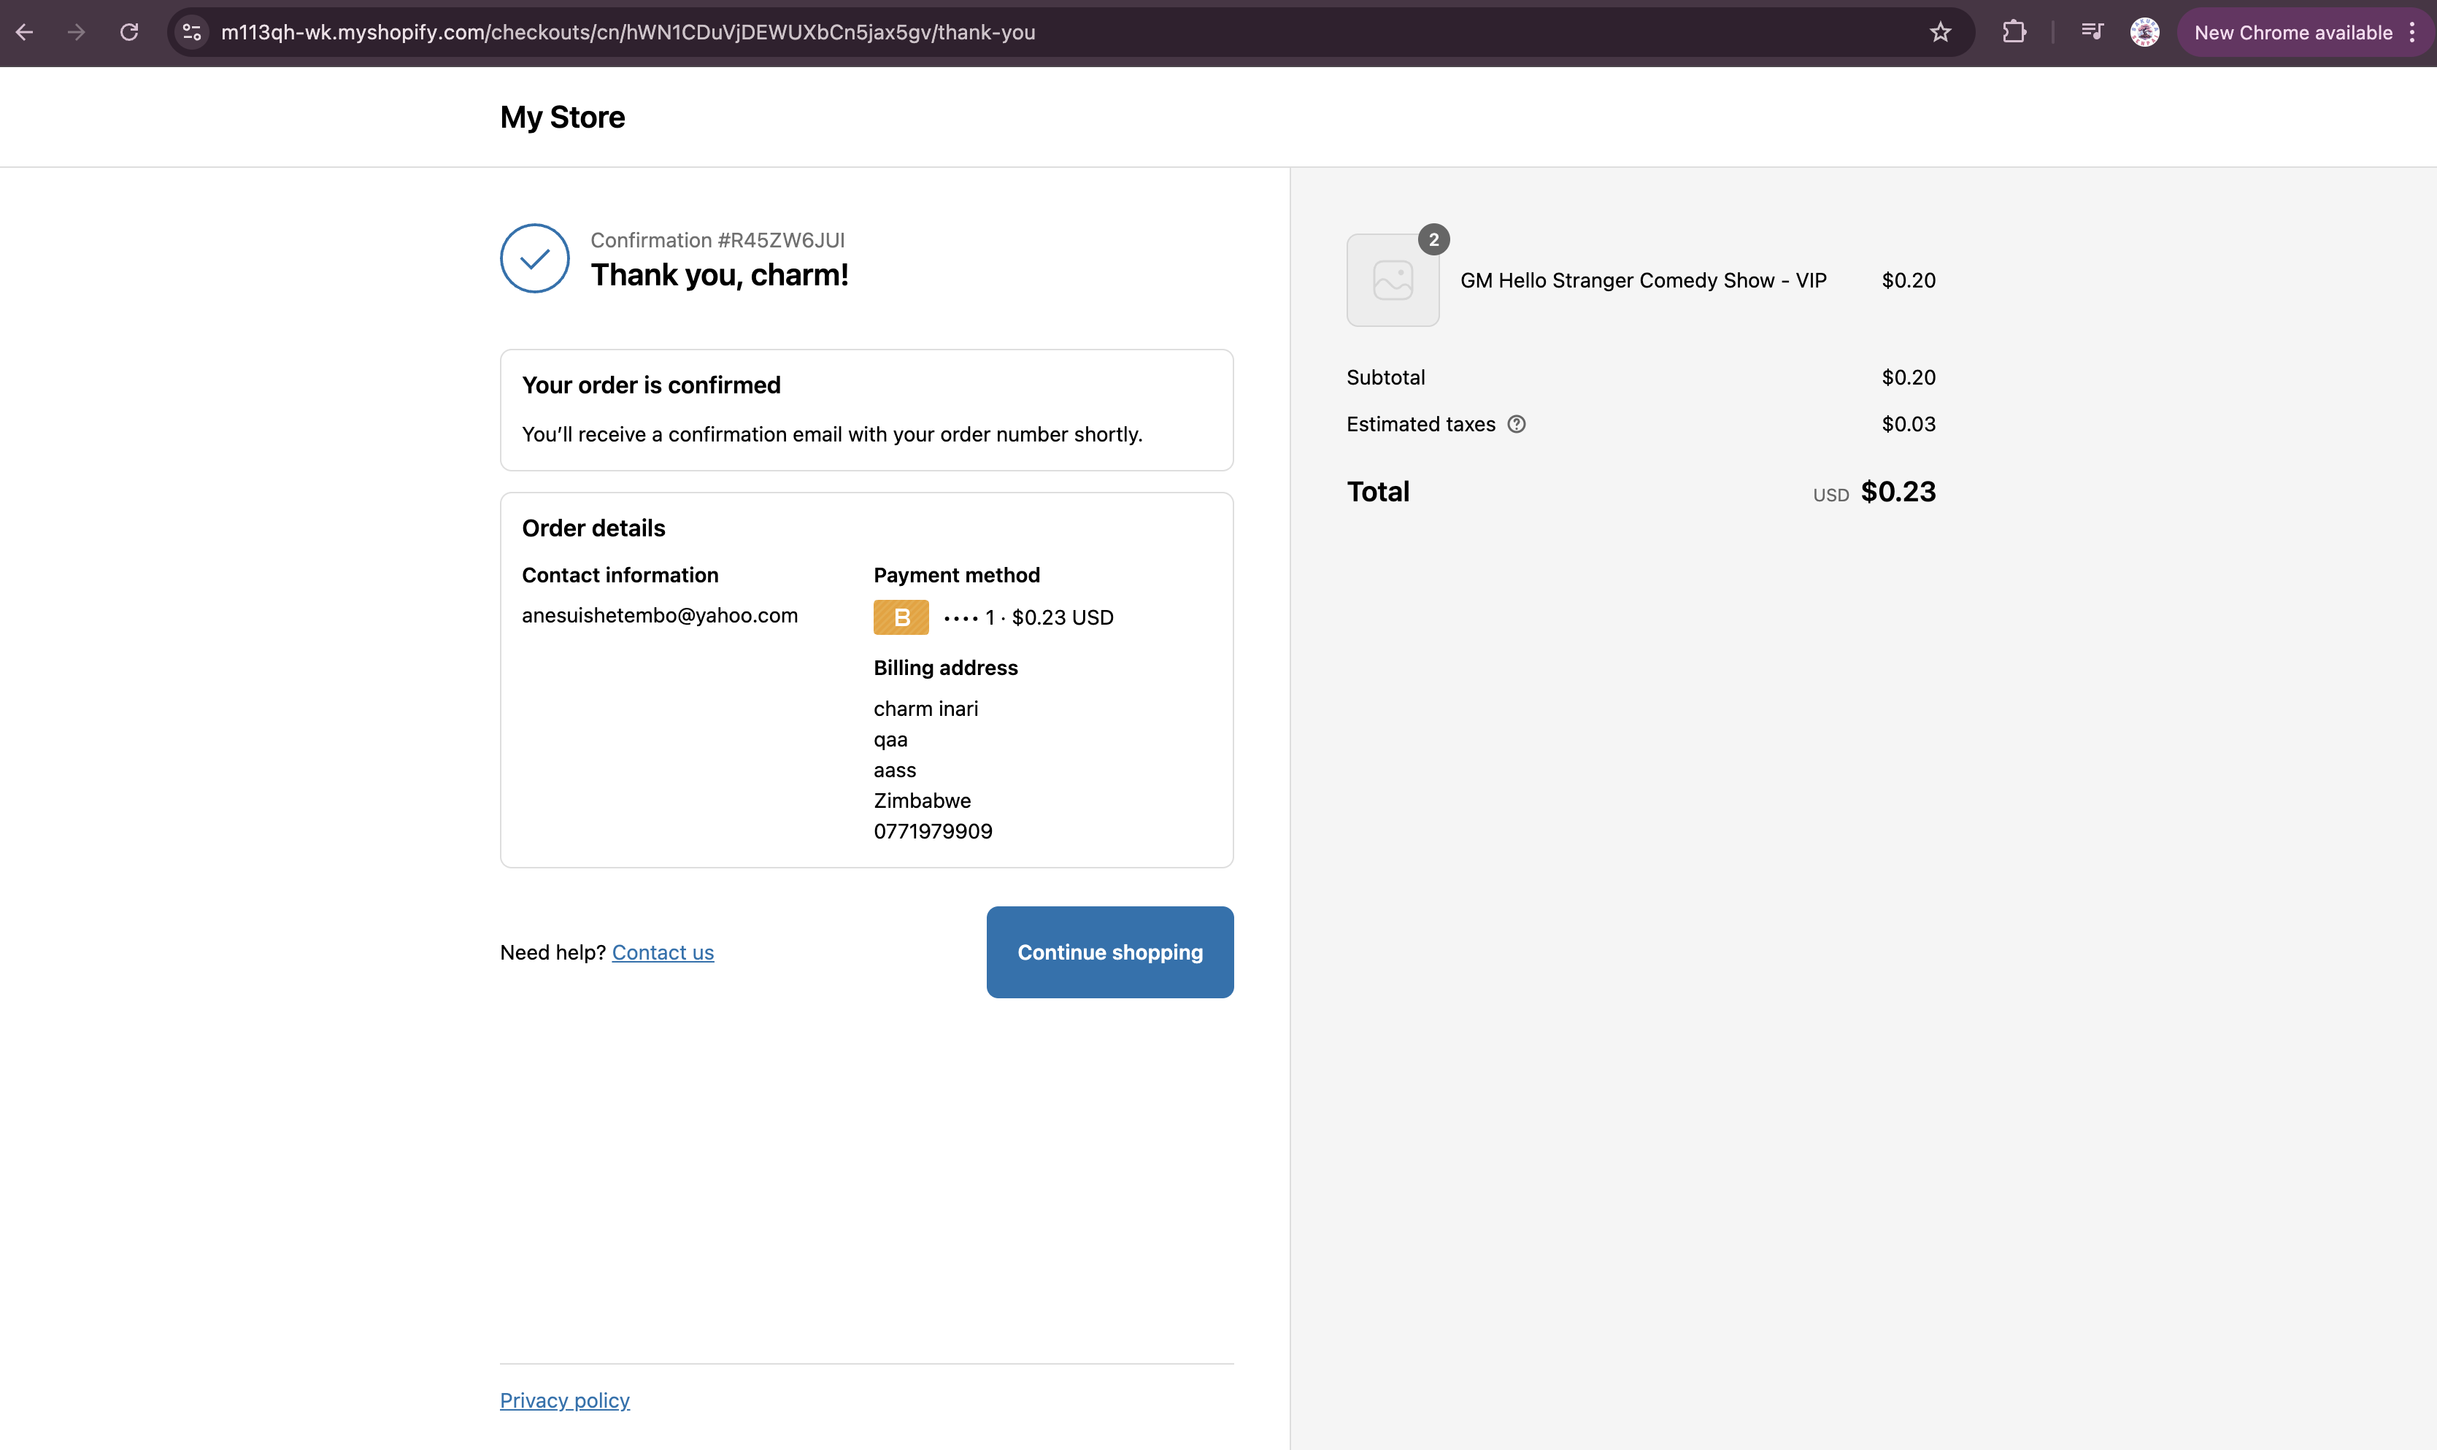This screenshot has width=2437, height=1450.
Task: Click the Continue shopping button
Action: pyautogui.click(x=1109, y=952)
